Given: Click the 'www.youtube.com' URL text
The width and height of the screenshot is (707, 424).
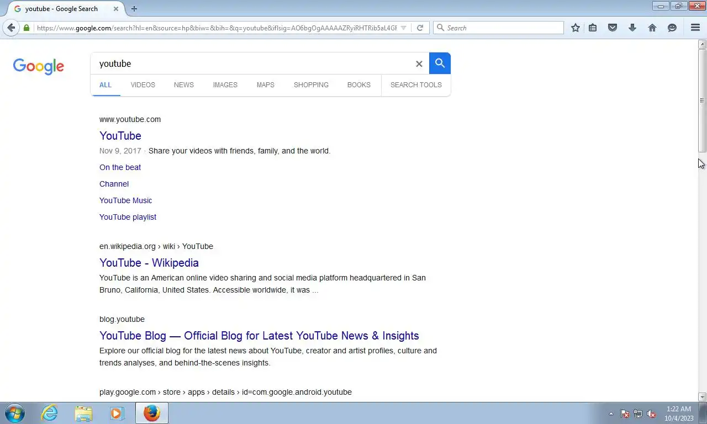Looking at the screenshot, I should pos(130,119).
